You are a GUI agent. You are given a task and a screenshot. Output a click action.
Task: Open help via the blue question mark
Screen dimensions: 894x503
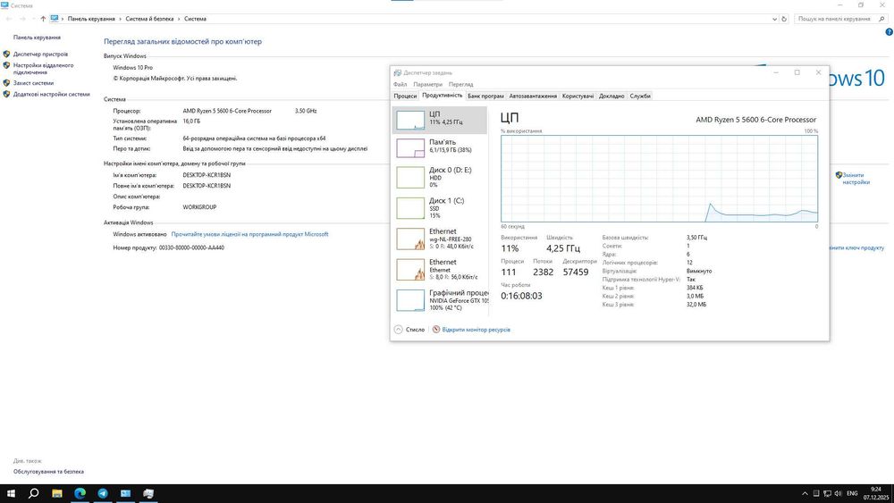(x=889, y=32)
